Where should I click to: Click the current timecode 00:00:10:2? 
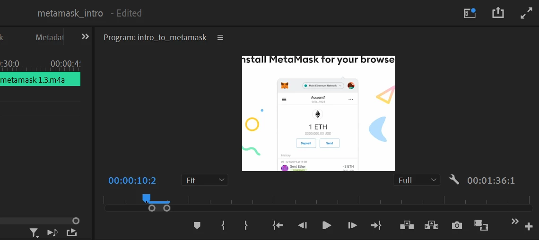point(132,180)
